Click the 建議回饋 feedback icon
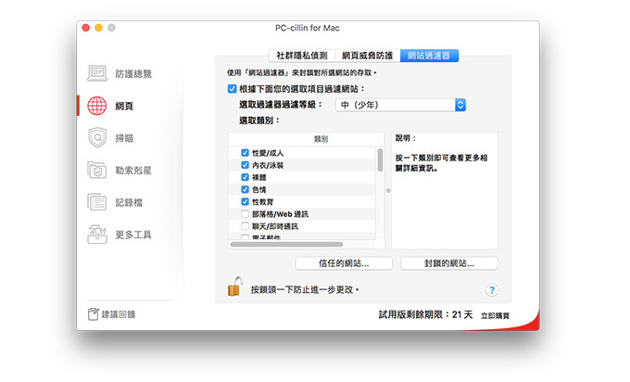 pos(93,314)
